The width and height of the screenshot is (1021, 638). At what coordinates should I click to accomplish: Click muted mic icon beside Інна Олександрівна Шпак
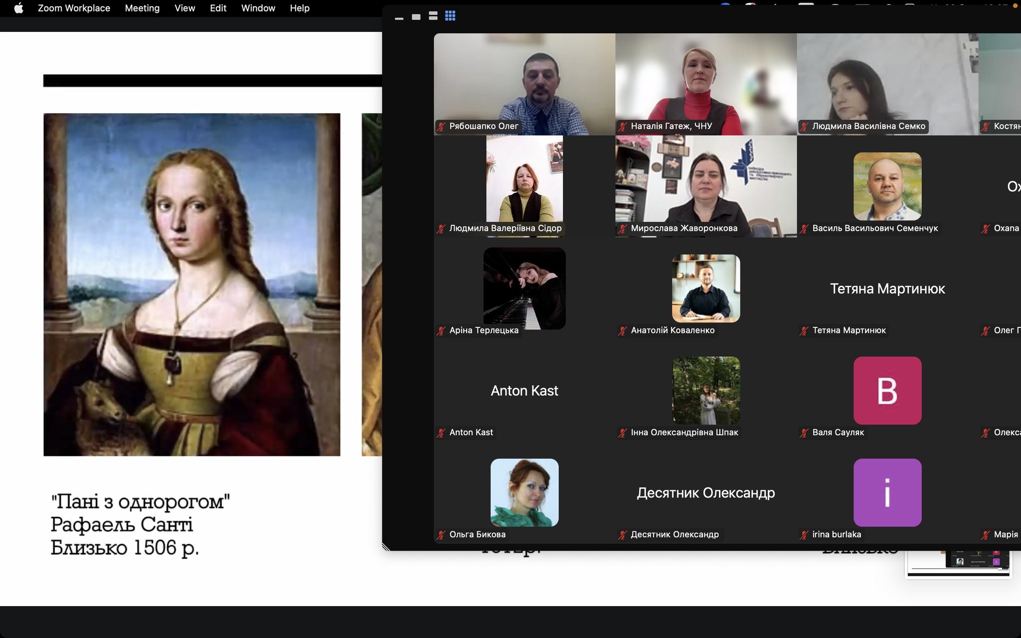pyautogui.click(x=623, y=433)
